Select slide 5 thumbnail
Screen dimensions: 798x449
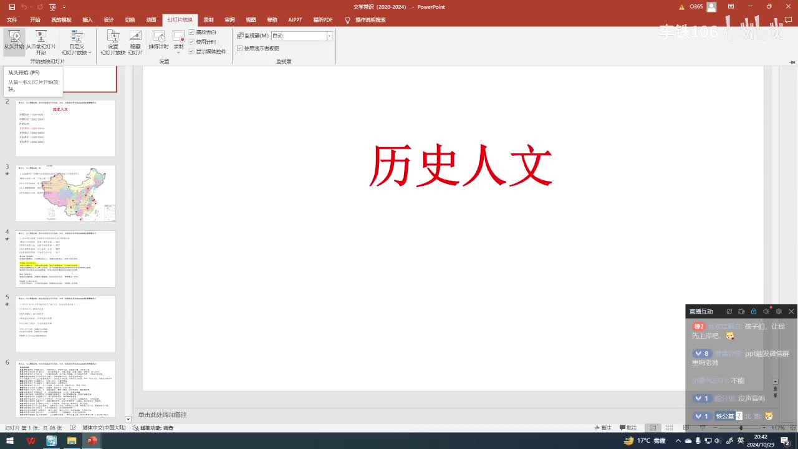tap(65, 324)
